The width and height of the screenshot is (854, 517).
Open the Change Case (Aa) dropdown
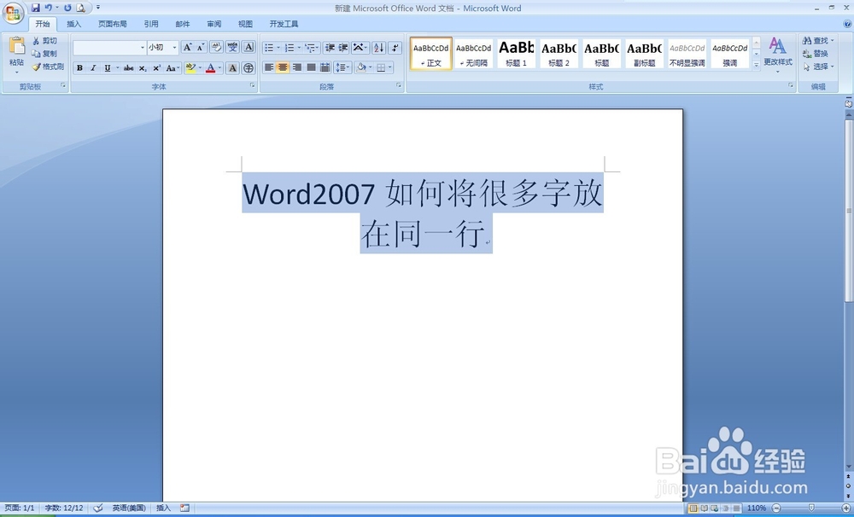[x=173, y=68]
